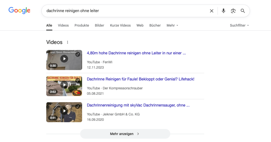Switch to the Videos tab
Viewport: 271px width, 142px height.
click(63, 25)
